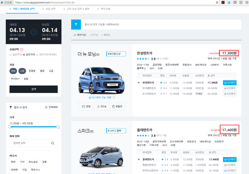The height and width of the screenshot is (174, 249).
Task: Click the funnel icon beside 결과 내 검색
Action: (11, 107)
